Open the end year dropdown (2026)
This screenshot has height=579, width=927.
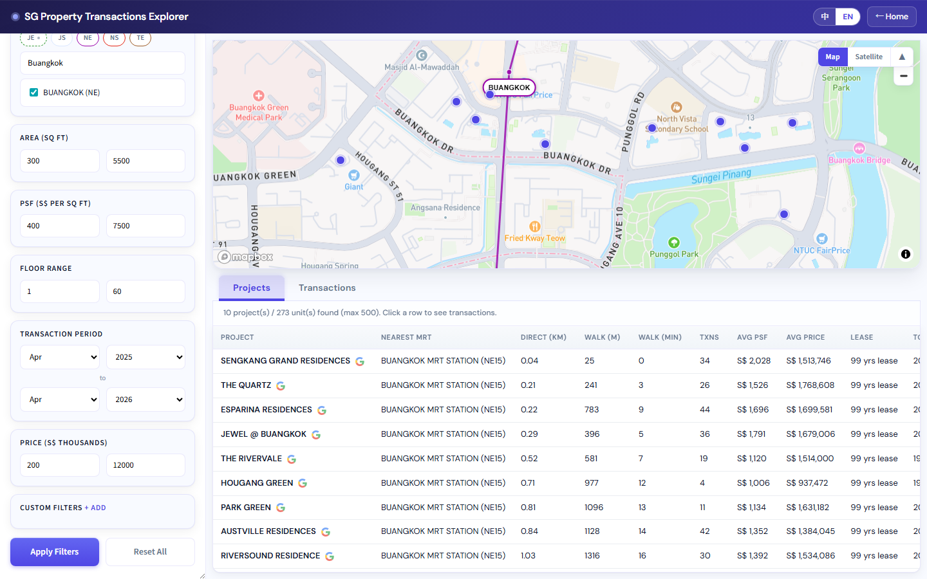[145, 400]
